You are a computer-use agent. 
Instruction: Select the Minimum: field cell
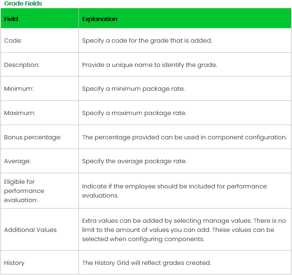(18, 88)
